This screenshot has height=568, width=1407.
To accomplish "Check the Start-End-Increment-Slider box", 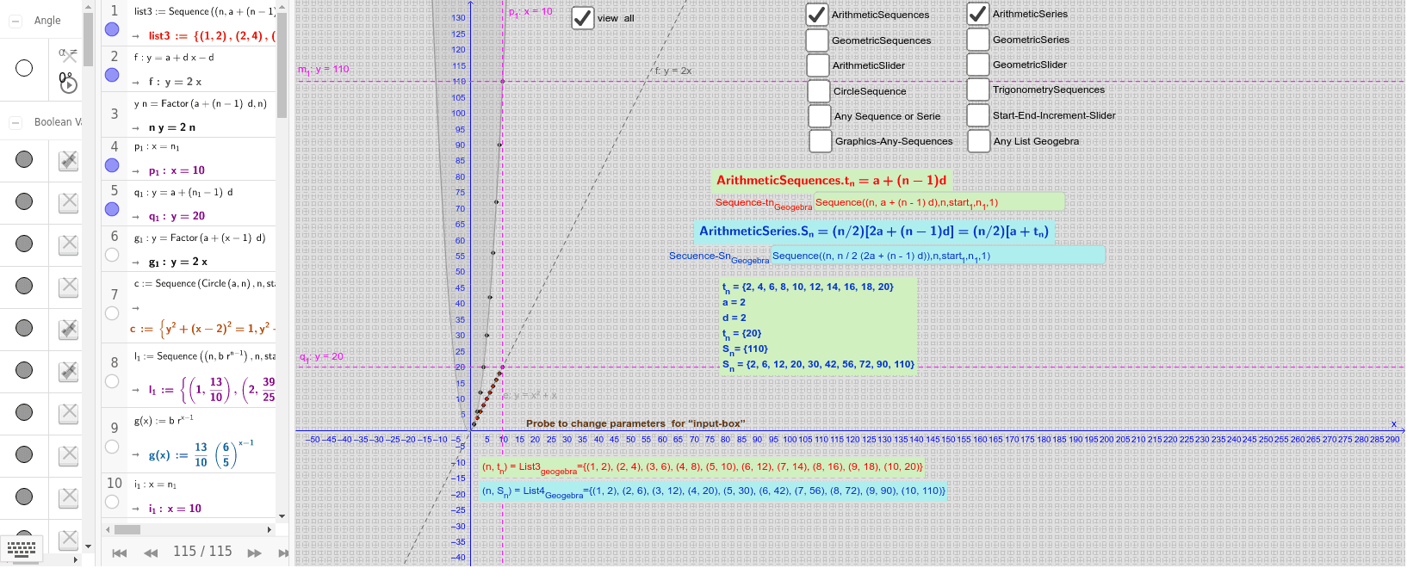I will tap(978, 115).
